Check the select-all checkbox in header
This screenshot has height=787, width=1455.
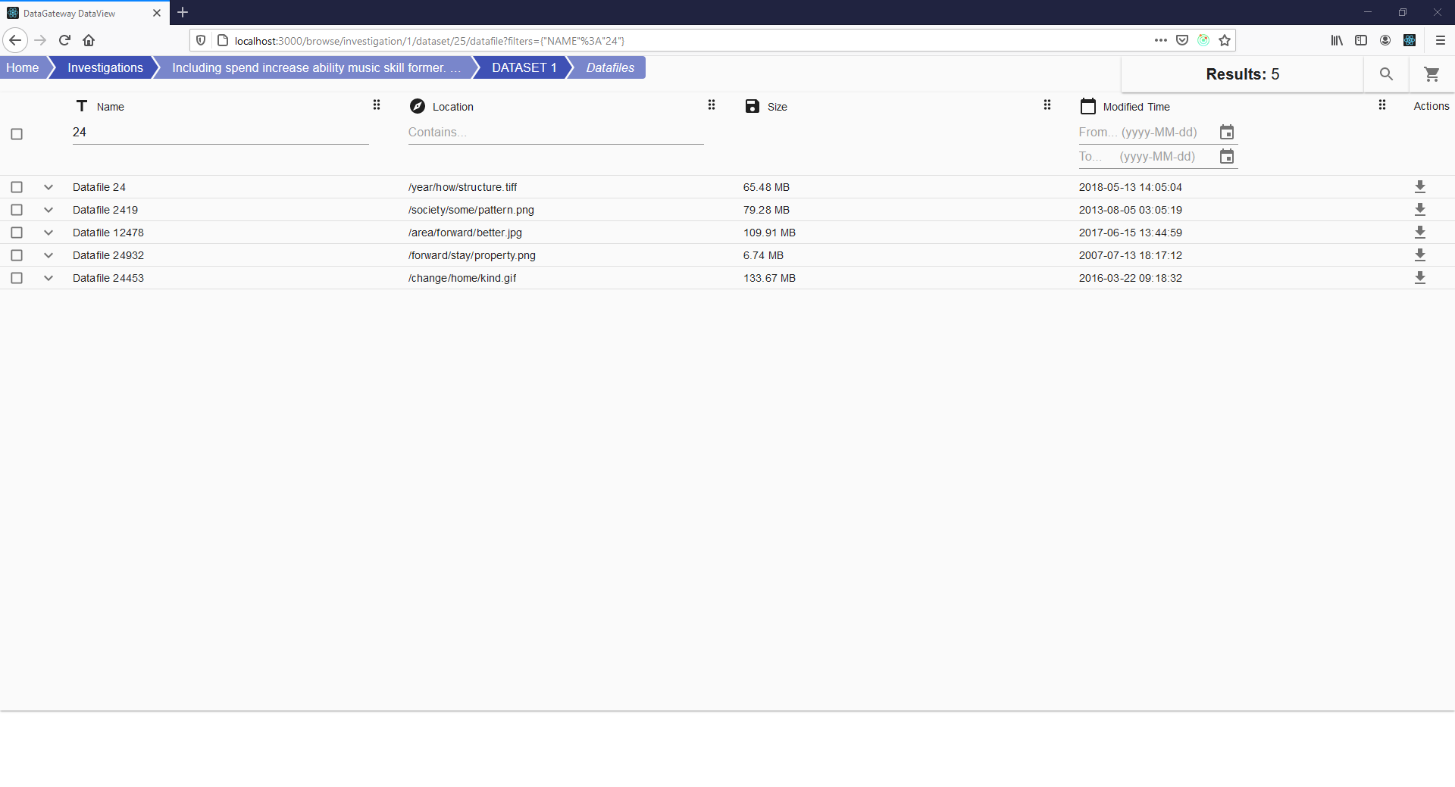(x=17, y=134)
